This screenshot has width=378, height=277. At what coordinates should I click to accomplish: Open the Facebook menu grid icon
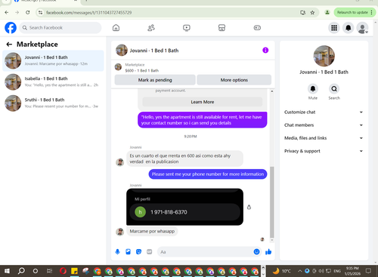[x=334, y=28]
